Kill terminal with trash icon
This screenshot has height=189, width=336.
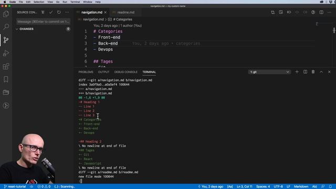coord(313,72)
